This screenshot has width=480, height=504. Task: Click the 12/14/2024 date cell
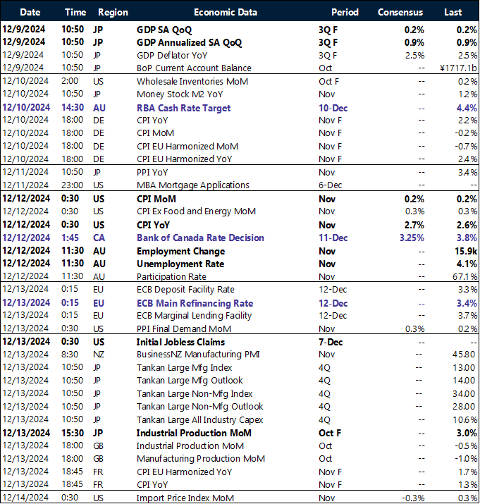(25, 498)
